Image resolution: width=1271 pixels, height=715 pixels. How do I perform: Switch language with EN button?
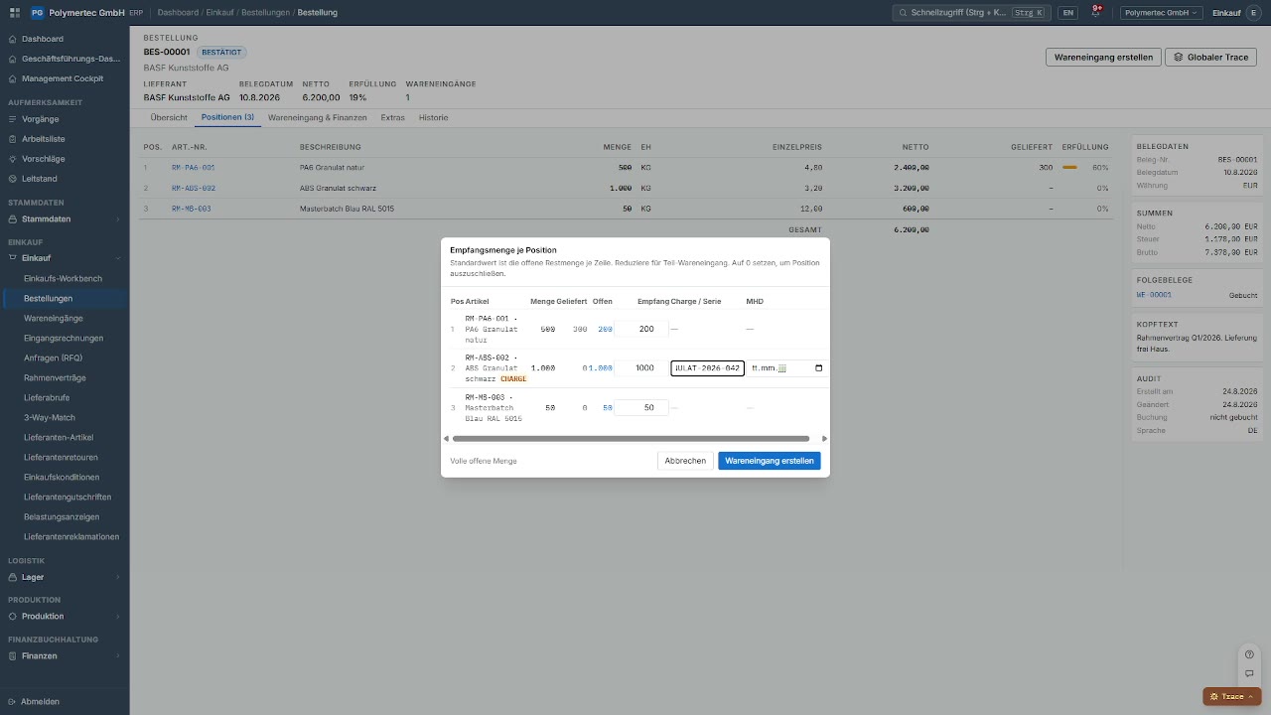[1067, 13]
